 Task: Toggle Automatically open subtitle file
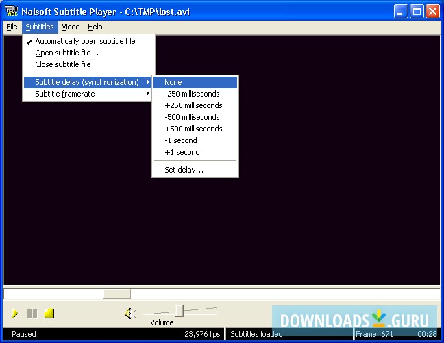point(88,41)
